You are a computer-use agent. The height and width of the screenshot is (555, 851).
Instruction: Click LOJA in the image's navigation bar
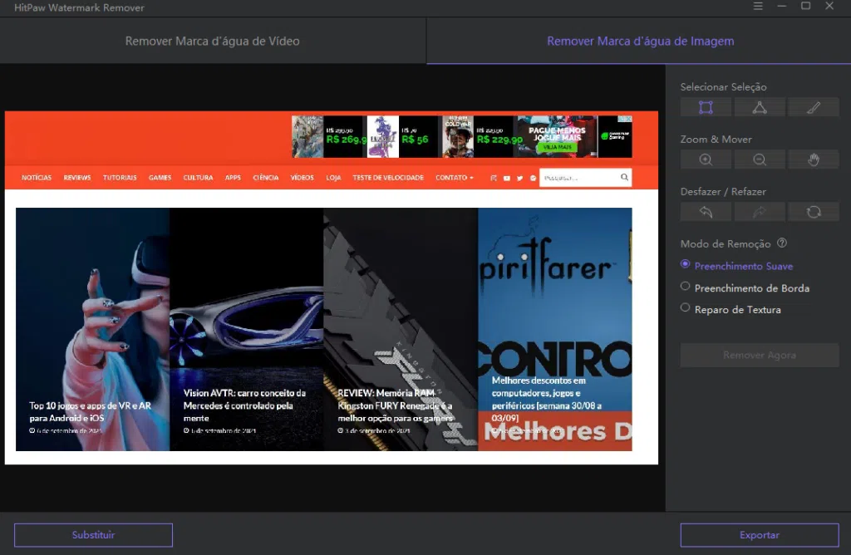tap(333, 178)
